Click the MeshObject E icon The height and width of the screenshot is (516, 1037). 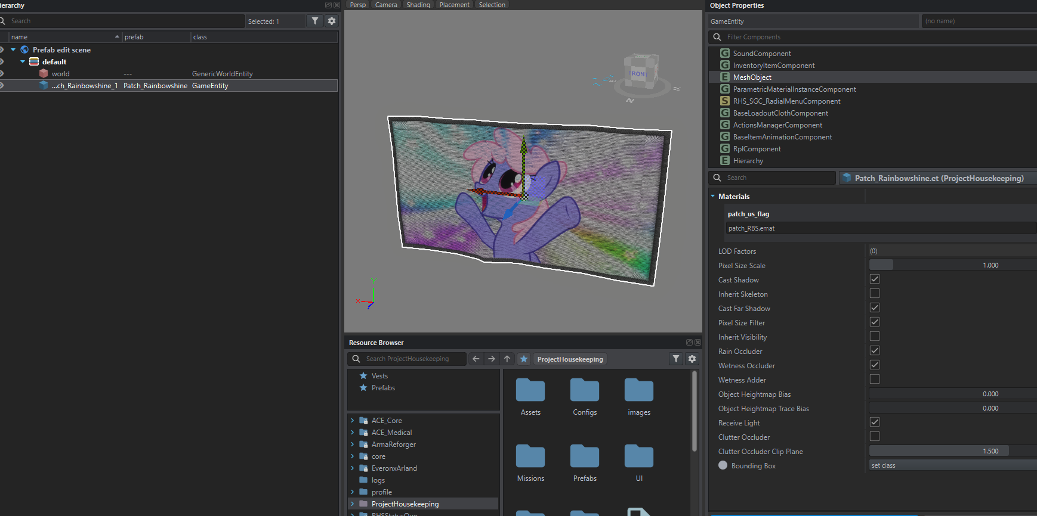pyautogui.click(x=725, y=77)
